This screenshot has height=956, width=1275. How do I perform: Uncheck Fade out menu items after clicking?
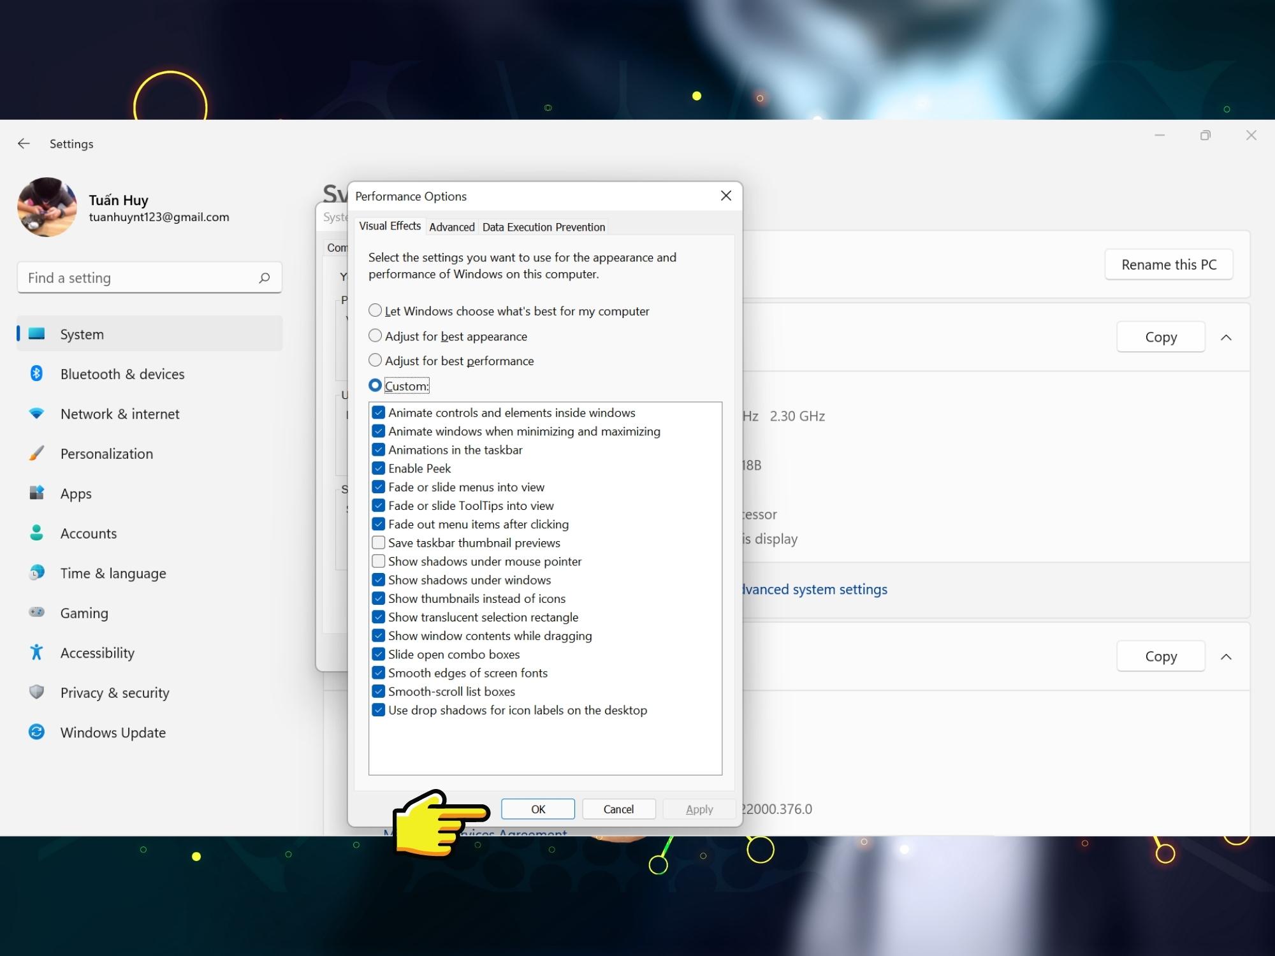tap(379, 524)
